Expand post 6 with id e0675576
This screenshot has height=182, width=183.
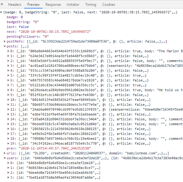click(9, 80)
